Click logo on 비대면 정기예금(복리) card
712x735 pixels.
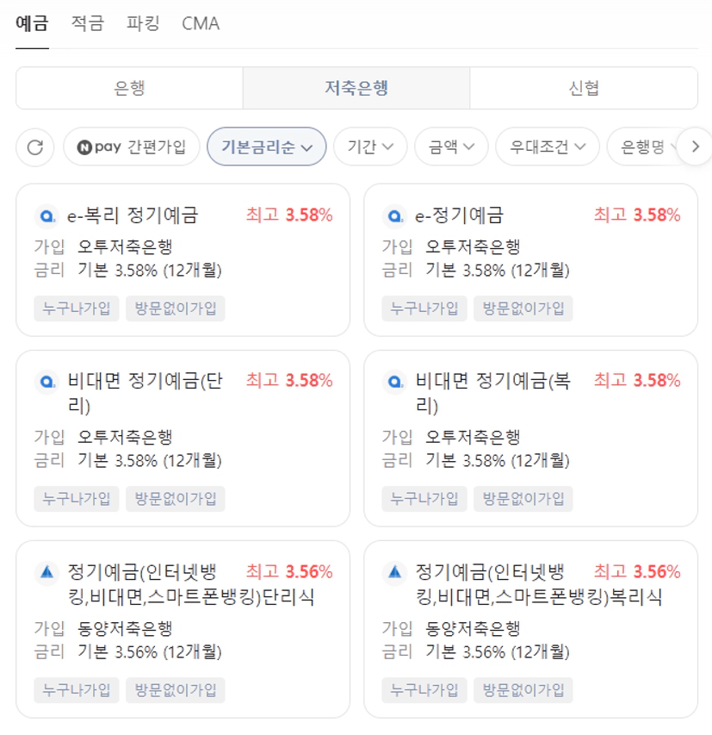[394, 381]
